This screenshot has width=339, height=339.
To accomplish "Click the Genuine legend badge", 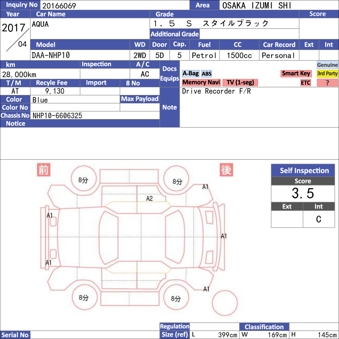I will [x=327, y=65].
